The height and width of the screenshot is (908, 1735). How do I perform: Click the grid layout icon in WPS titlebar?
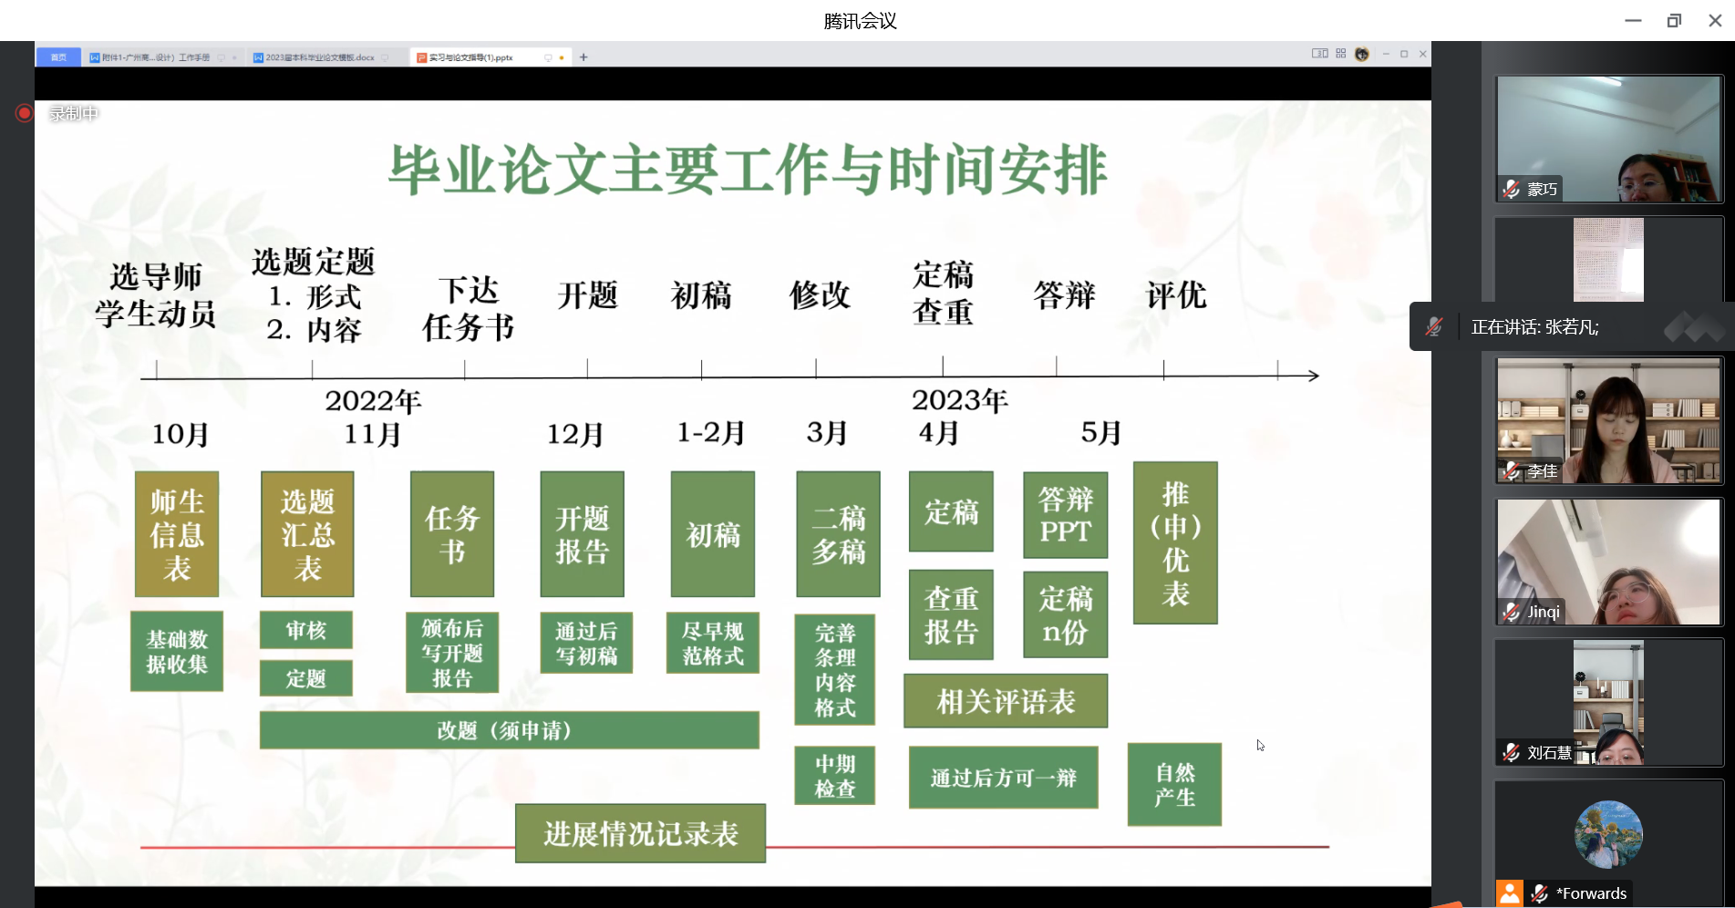tap(1340, 54)
